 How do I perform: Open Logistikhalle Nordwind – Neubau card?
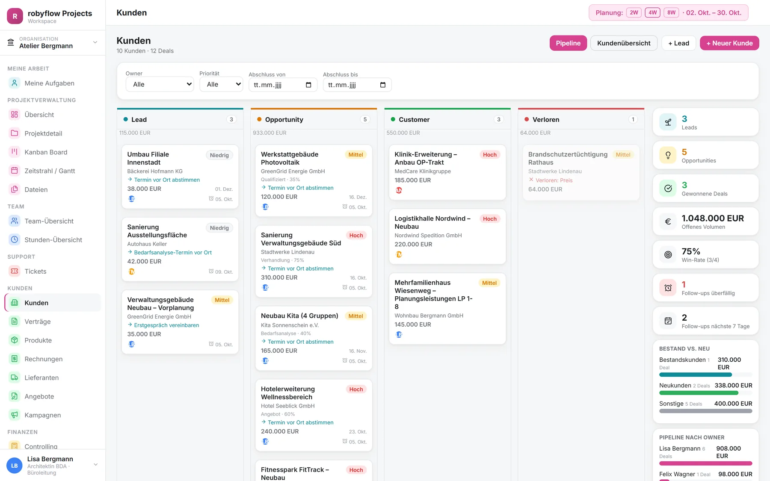click(447, 236)
